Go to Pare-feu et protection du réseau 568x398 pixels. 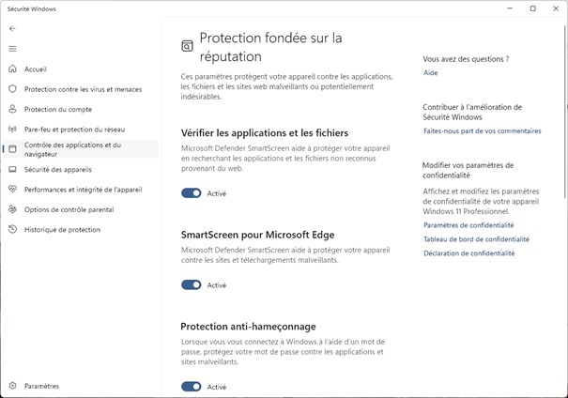click(x=74, y=130)
